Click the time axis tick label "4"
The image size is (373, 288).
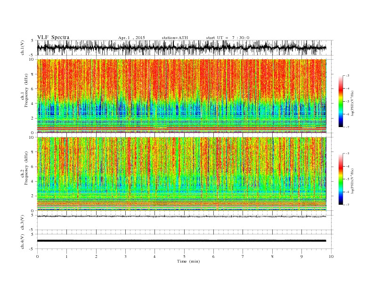tap(154, 256)
